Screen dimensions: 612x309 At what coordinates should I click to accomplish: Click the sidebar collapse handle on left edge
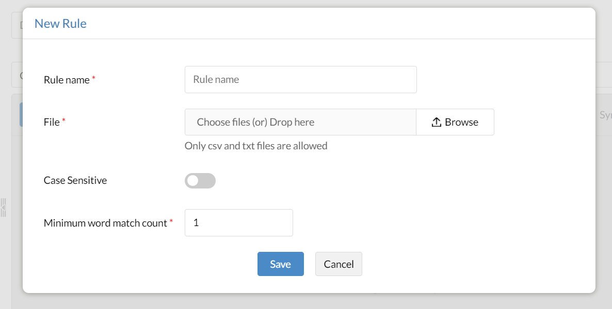pyautogui.click(x=3, y=207)
